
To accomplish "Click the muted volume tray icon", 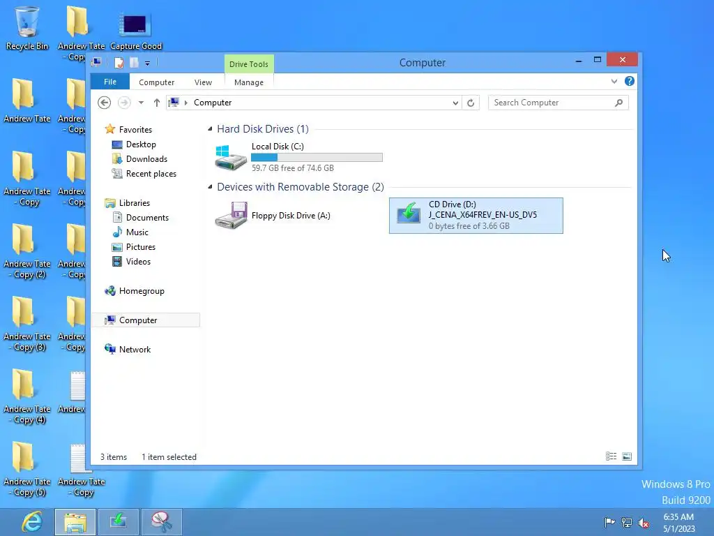I will point(644,523).
